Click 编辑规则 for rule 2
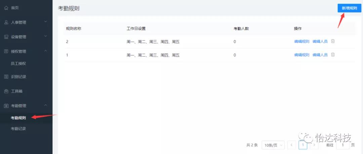 [x=301, y=42]
